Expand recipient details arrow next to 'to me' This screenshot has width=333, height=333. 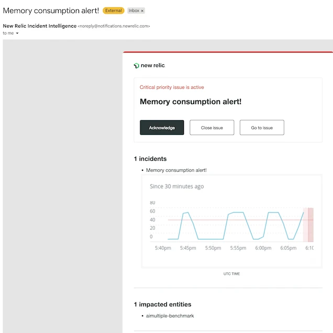pyautogui.click(x=17, y=33)
